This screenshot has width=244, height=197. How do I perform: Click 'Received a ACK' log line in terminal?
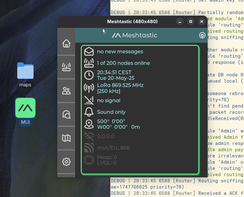point(177,193)
